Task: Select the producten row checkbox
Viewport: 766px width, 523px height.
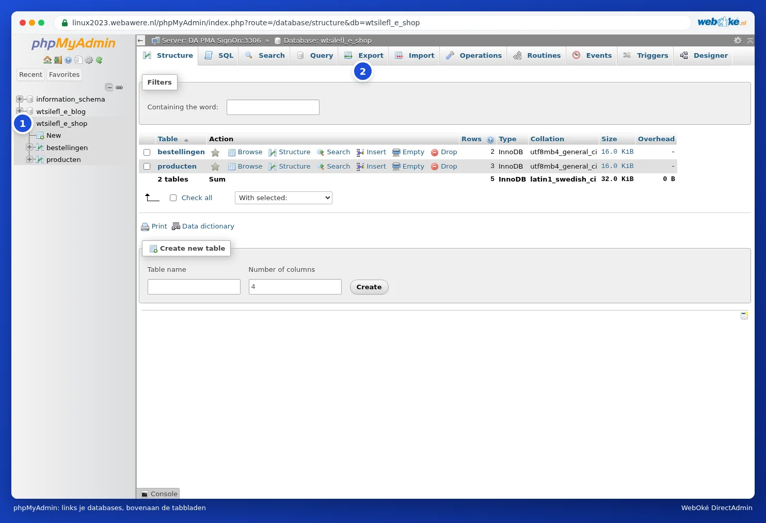Action: point(147,167)
